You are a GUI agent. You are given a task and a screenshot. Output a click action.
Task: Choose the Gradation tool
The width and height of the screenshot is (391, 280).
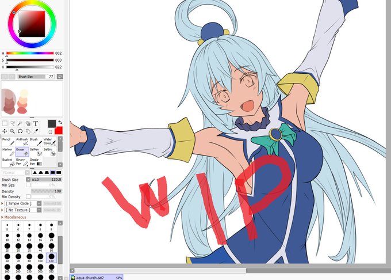point(36,162)
